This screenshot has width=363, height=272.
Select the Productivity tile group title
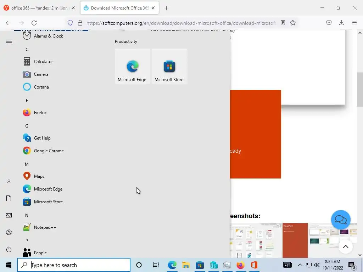click(126, 41)
